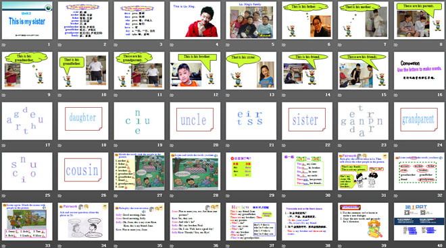Select slide 28 listen and circle picture
This screenshot has width=446, height=248.
point(195,171)
